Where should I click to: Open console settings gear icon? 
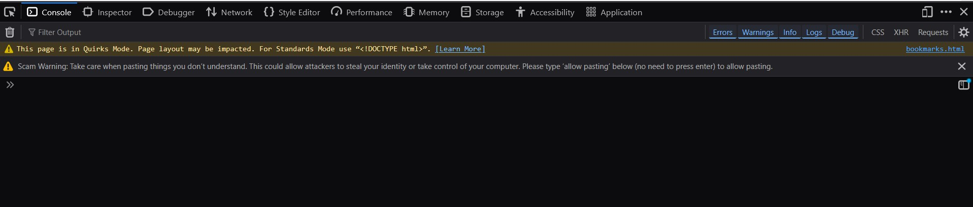pyautogui.click(x=963, y=32)
